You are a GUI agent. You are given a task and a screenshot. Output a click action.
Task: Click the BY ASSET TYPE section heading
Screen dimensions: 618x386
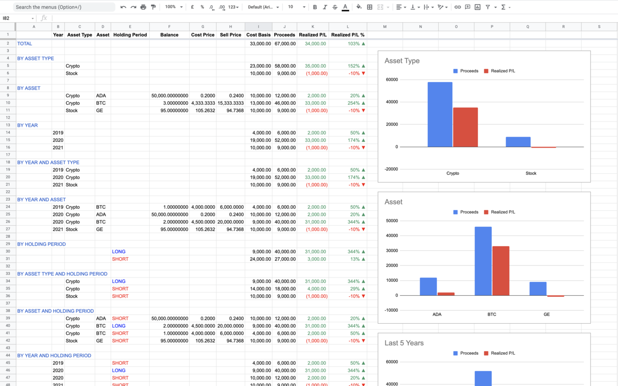tap(36, 58)
